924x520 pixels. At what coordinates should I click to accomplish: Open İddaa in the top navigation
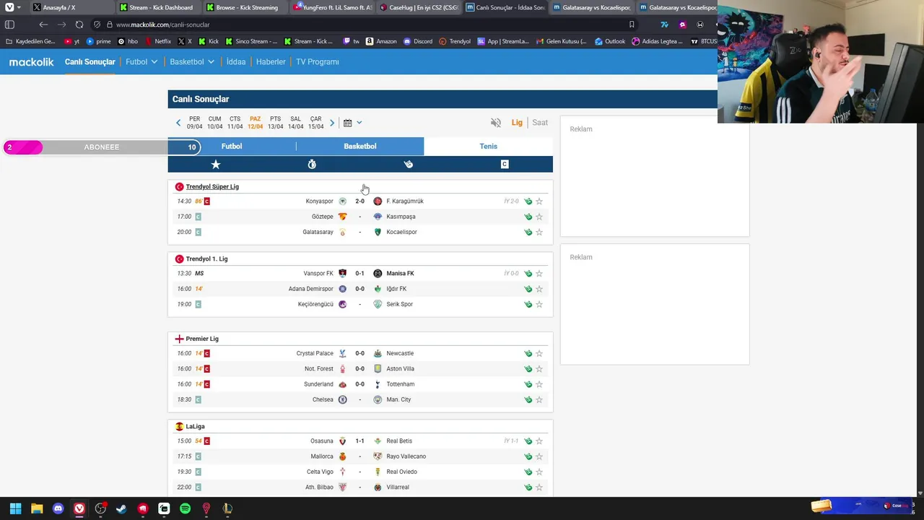coord(236,62)
